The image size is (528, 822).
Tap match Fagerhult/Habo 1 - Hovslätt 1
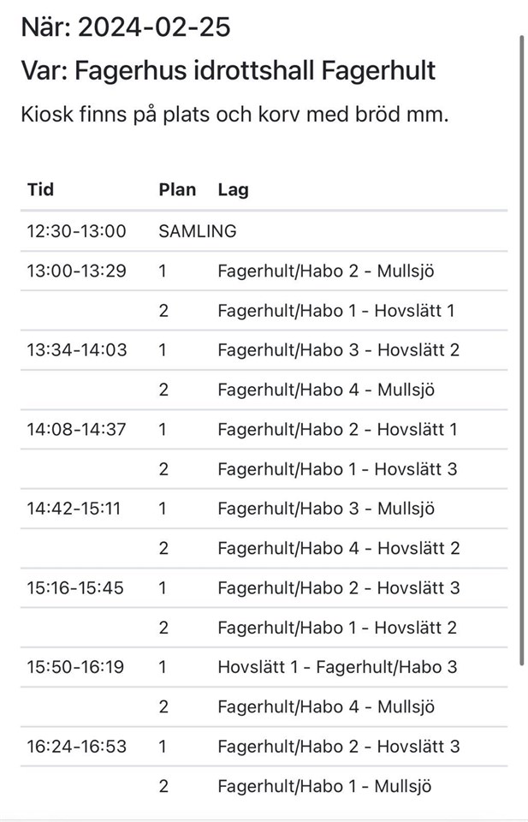pos(335,310)
